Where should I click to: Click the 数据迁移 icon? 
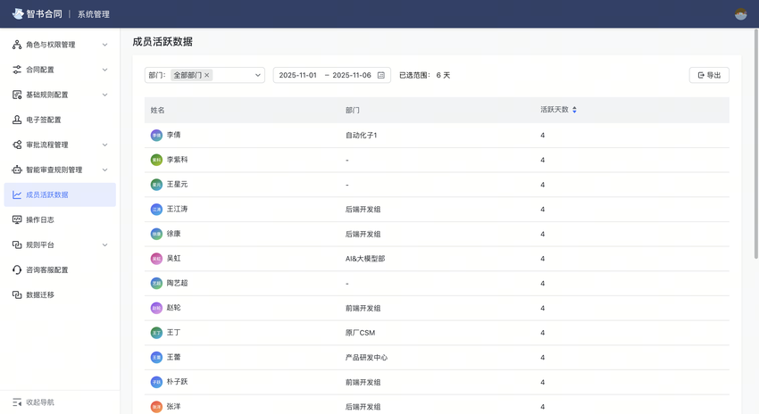point(17,295)
